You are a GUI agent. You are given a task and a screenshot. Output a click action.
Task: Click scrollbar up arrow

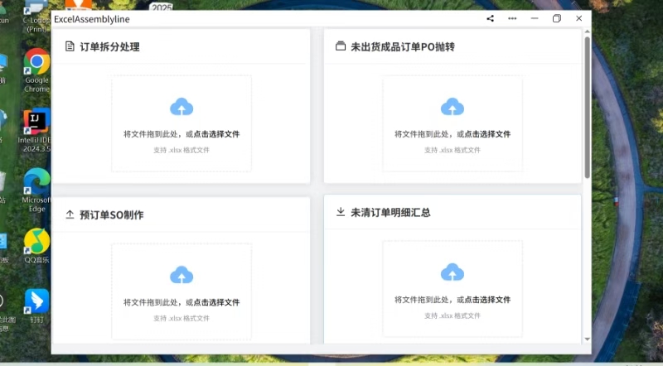(587, 31)
